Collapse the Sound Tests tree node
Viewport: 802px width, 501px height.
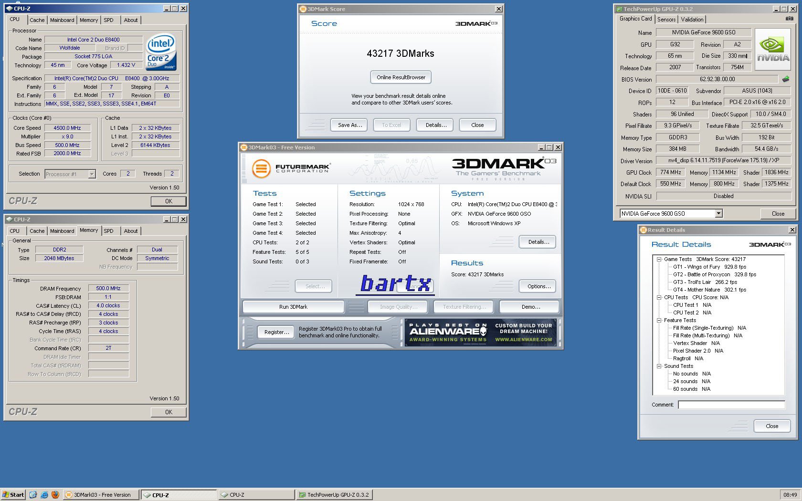[x=659, y=366]
